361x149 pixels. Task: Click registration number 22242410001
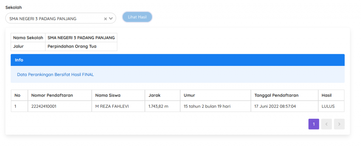[43, 106]
